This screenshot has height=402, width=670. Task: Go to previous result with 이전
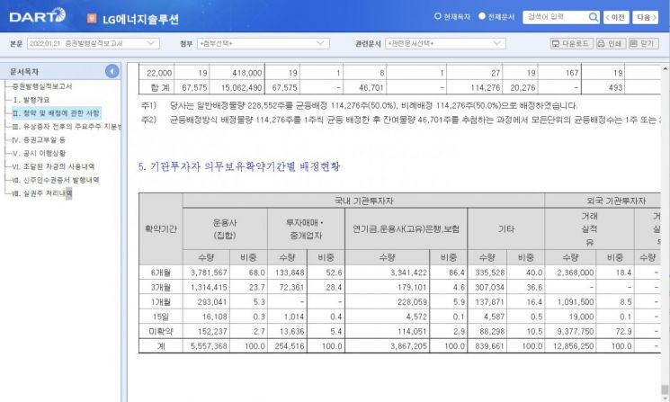(x=616, y=17)
